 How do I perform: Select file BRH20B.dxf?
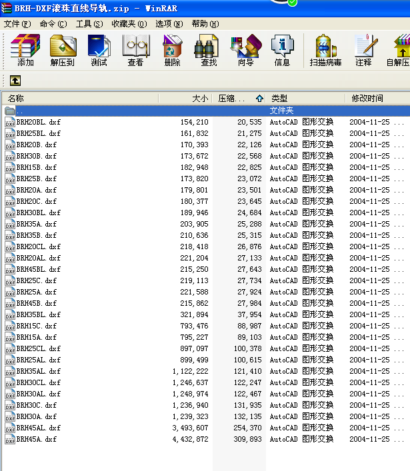pos(37,145)
